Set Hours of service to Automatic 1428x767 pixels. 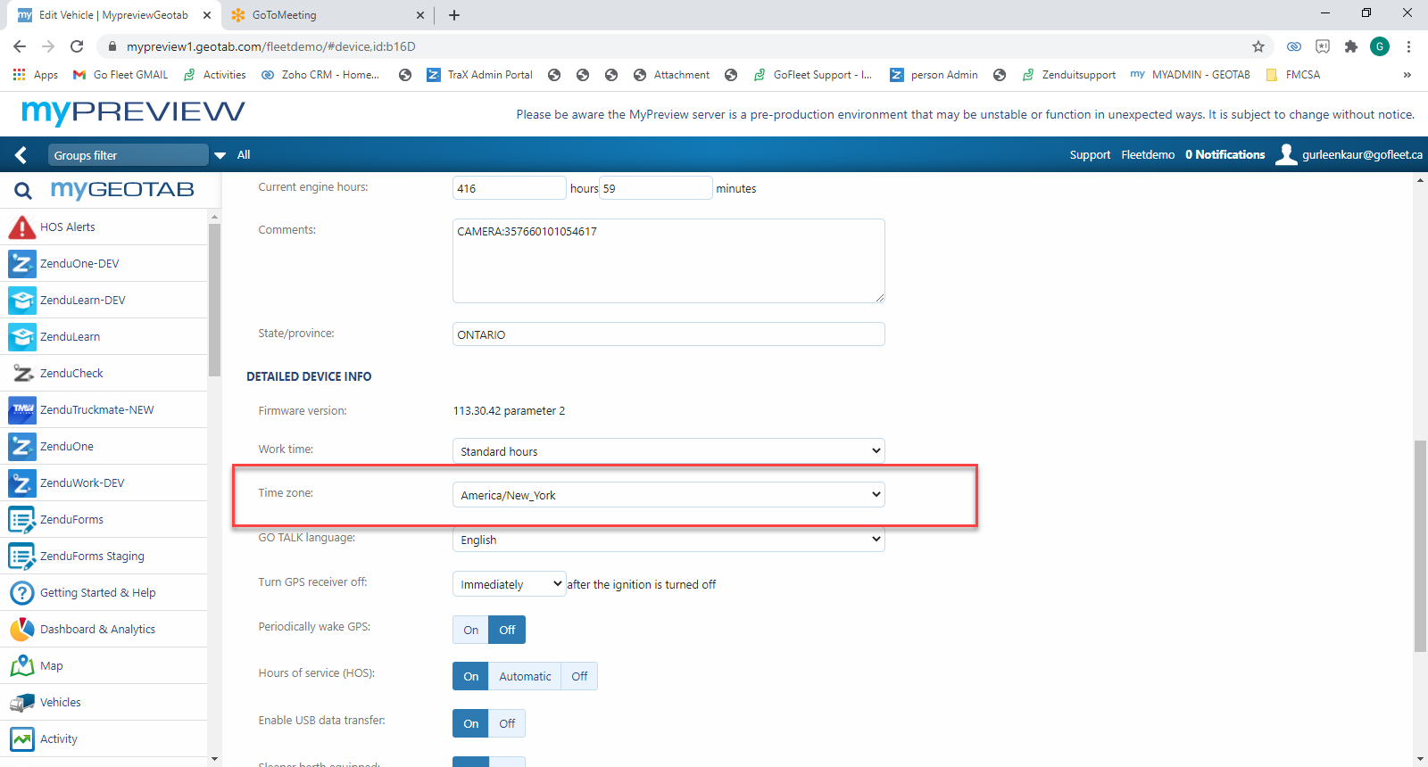[x=525, y=676]
